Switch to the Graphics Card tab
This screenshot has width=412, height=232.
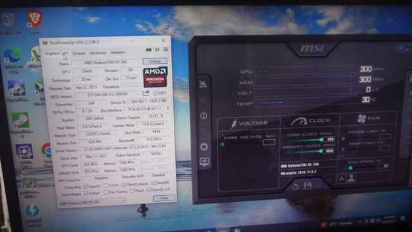[x=56, y=53]
